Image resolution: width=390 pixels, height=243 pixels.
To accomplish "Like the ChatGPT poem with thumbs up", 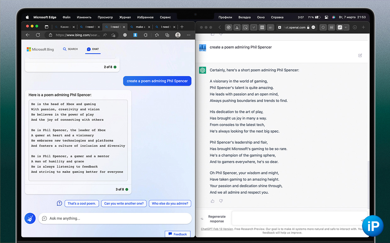I will (x=213, y=201).
